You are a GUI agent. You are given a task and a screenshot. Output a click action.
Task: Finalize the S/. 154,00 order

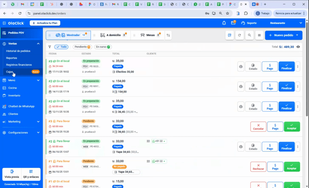tap(286, 87)
